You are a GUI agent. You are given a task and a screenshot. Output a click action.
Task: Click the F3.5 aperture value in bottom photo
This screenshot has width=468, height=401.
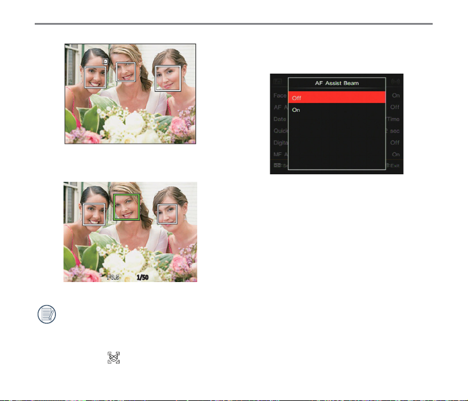pyautogui.click(x=113, y=277)
